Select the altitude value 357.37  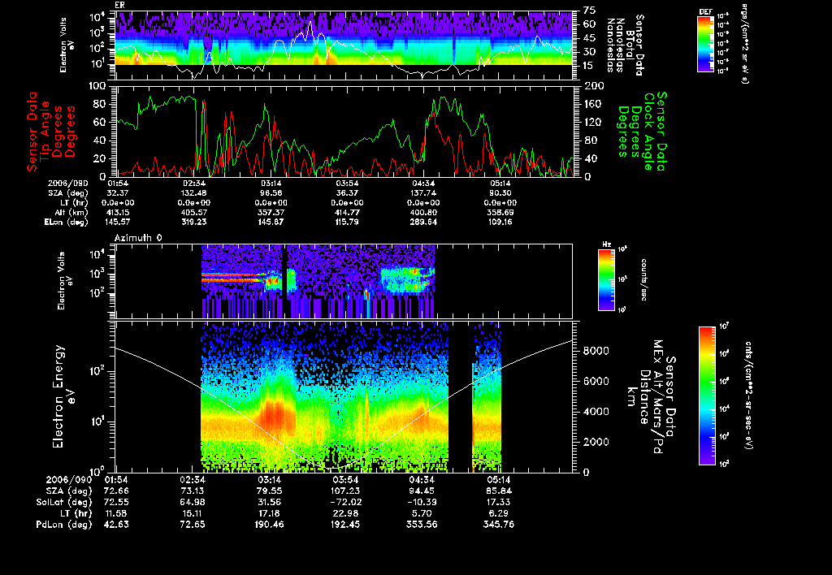coord(271,212)
